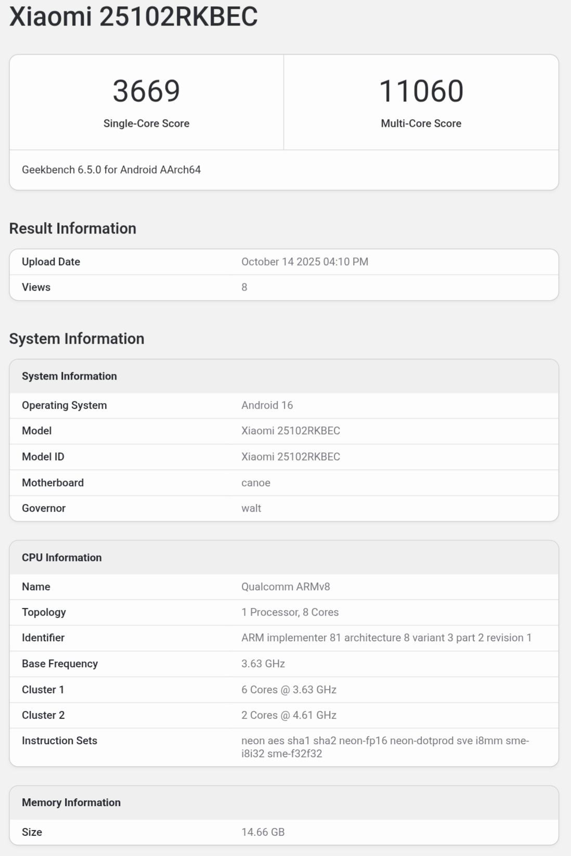
Task: Click Geekbench 6.5.0 for Android AArch64 text
Action: click(x=111, y=170)
